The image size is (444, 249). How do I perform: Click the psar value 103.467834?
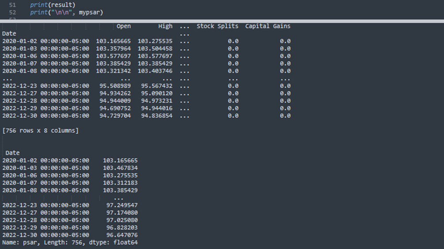[x=120, y=168]
